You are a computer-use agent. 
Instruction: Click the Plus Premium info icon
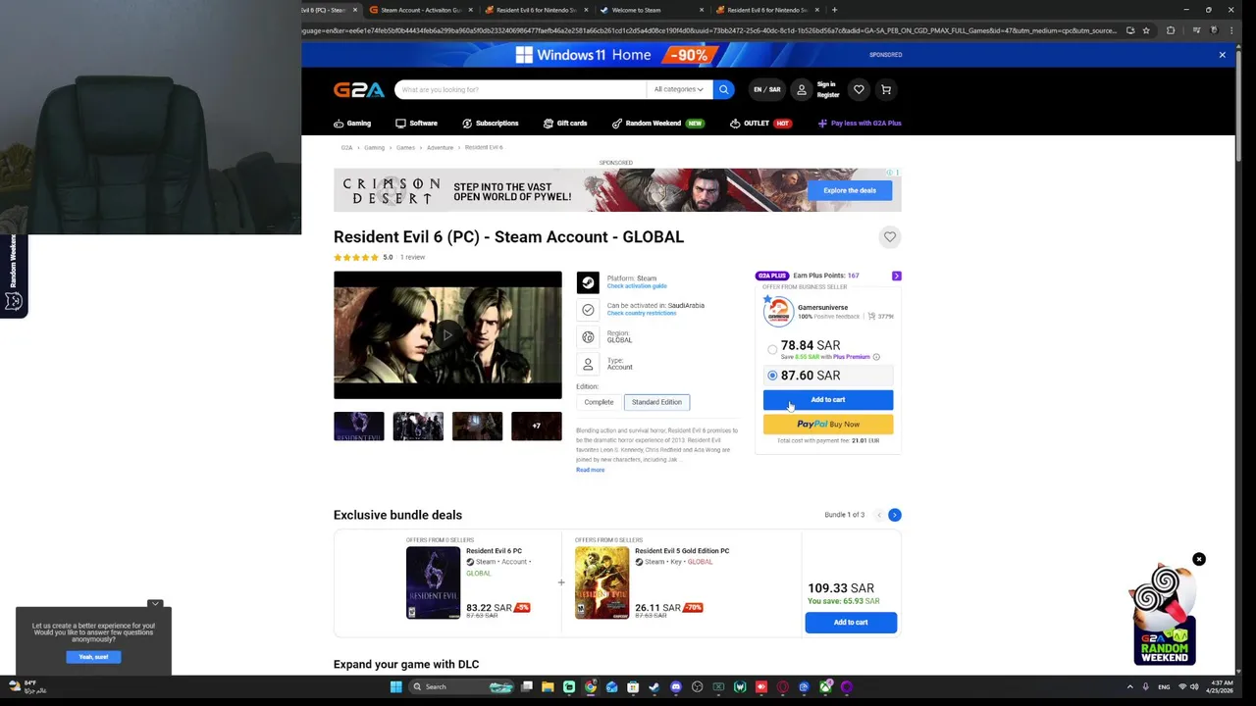[x=876, y=357]
